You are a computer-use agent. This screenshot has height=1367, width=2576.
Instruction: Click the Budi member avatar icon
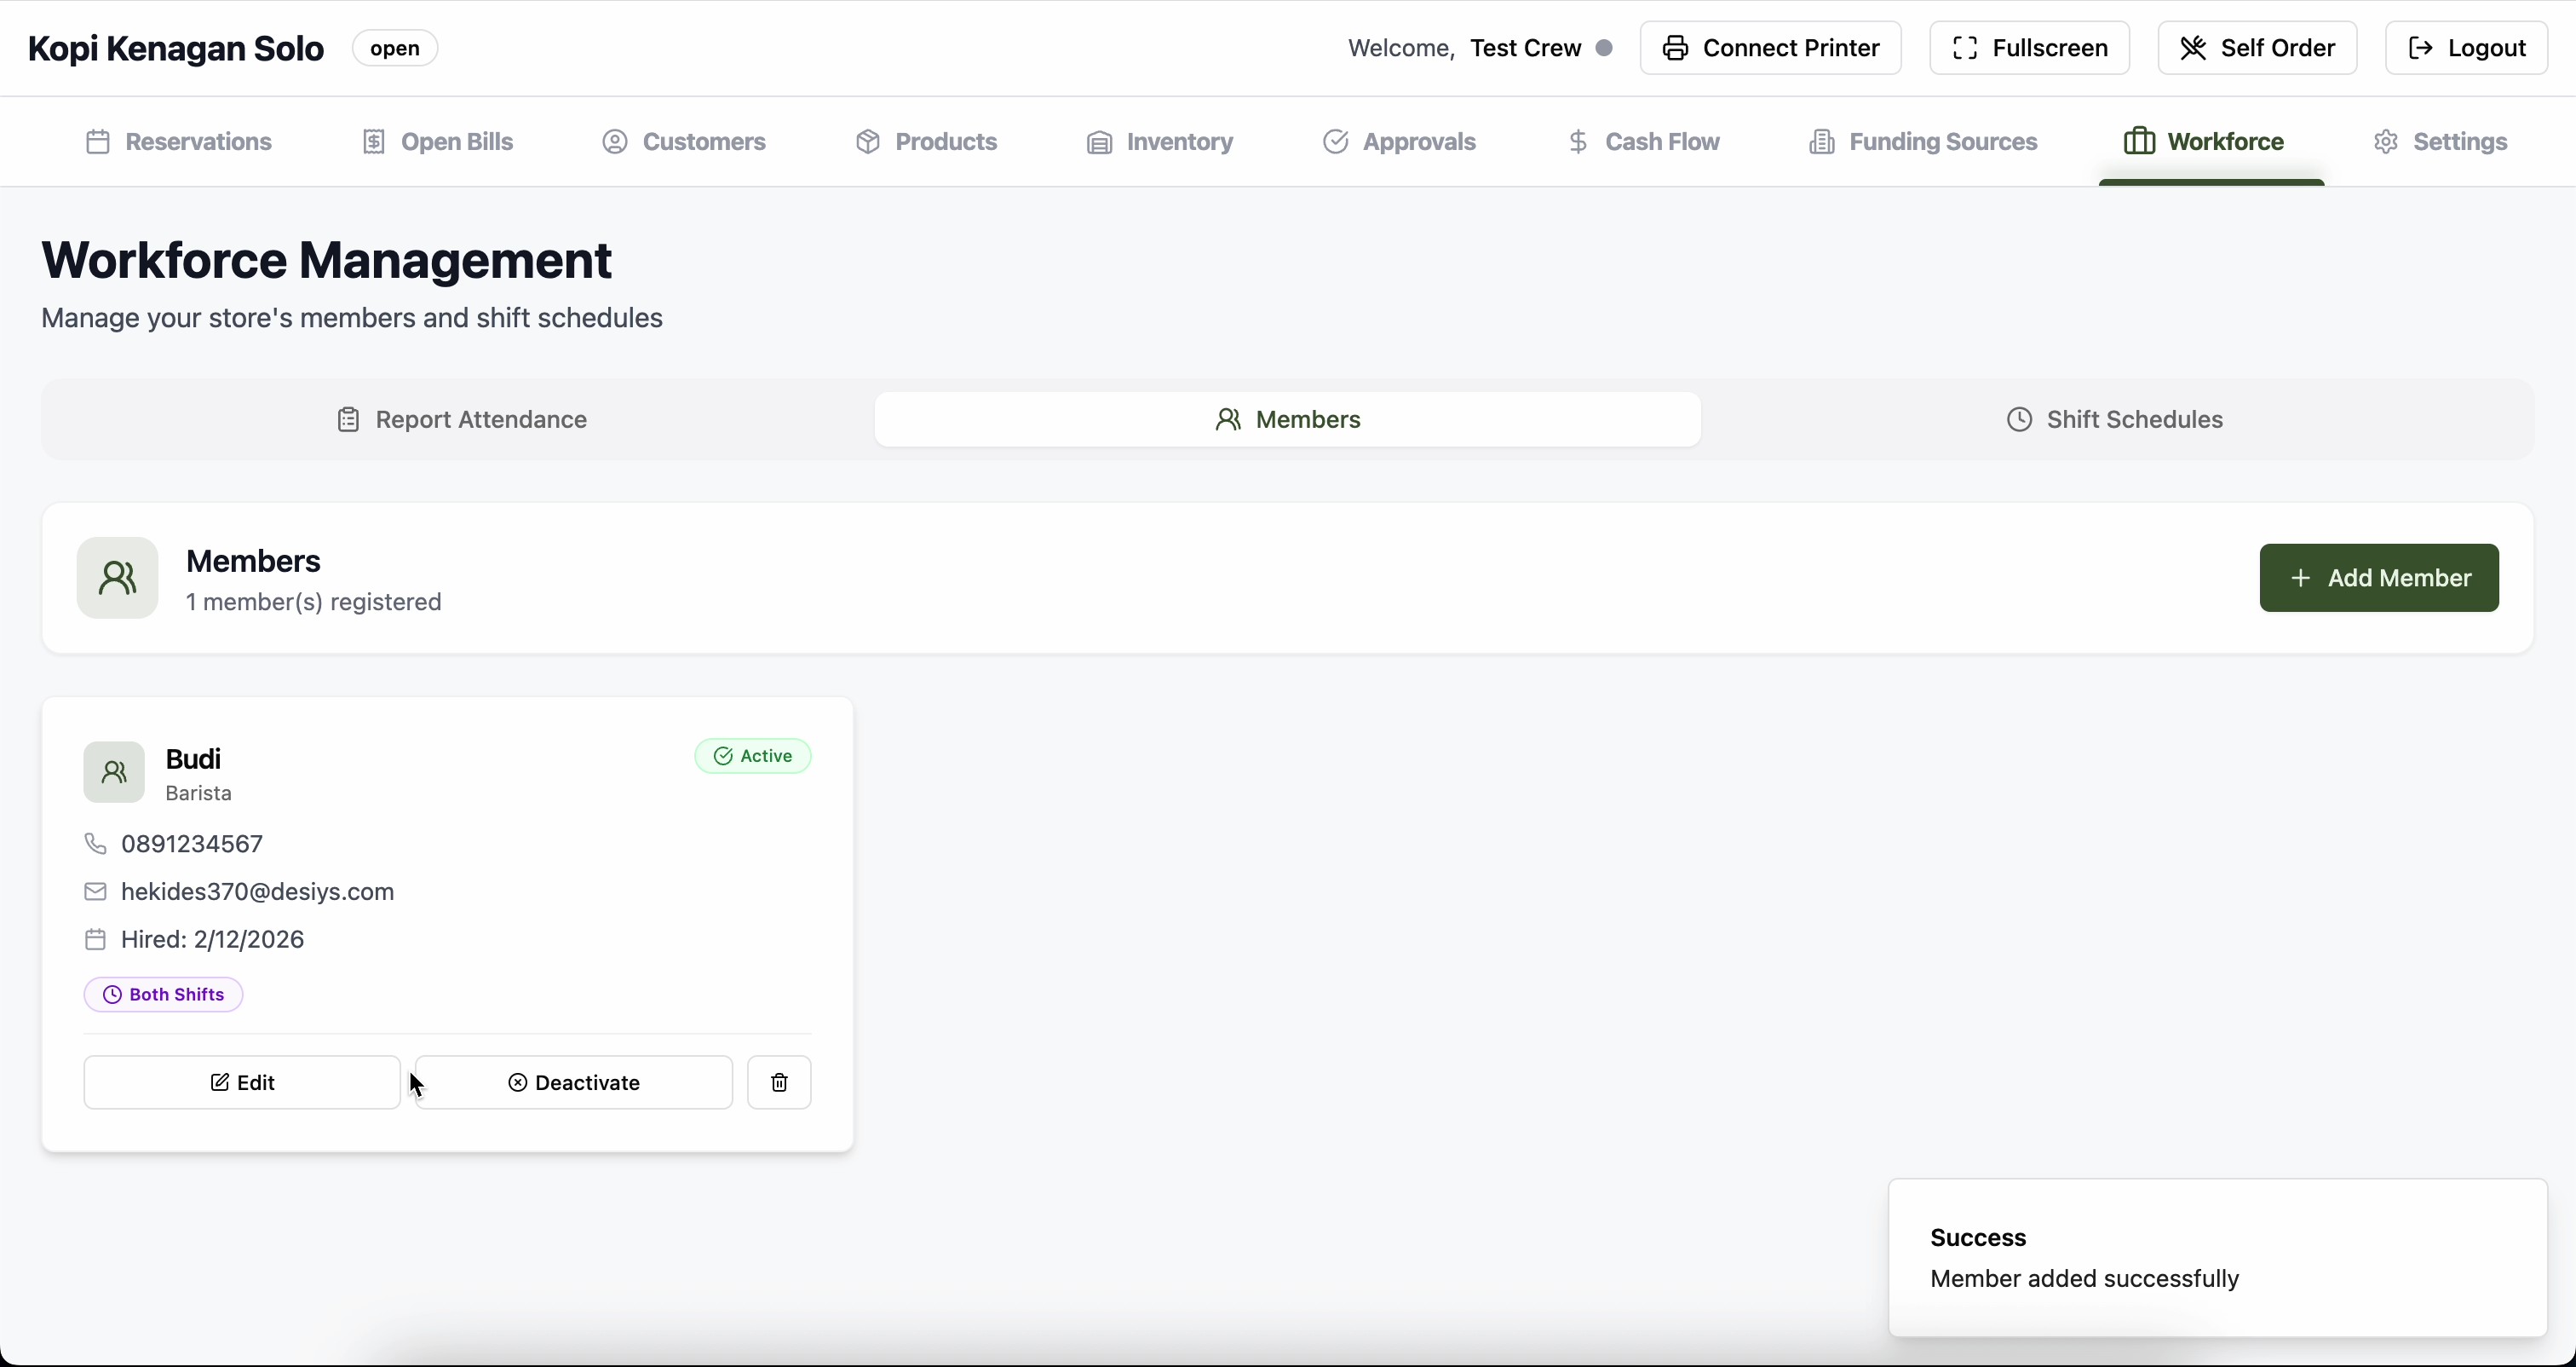tap(114, 771)
